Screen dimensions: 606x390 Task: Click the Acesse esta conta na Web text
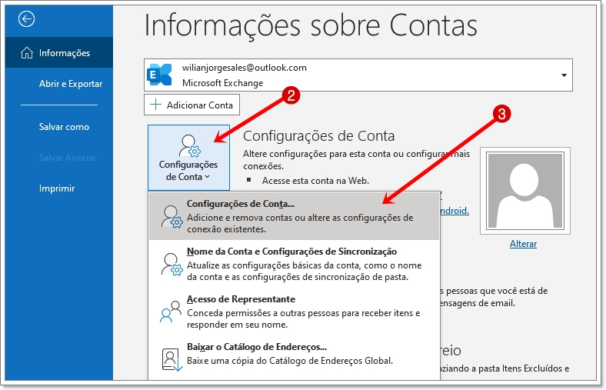[x=315, y=181]
